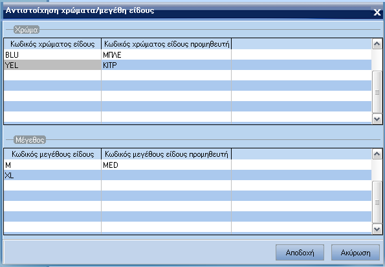This screenshot has width=385, height=267.
Task: Click the Αποδοχή button
Action: (300, 252)
